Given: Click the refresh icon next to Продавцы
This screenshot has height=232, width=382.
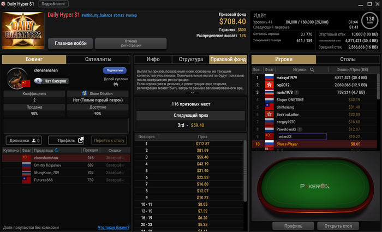Looking at the screenshot, I should [57, 150].
